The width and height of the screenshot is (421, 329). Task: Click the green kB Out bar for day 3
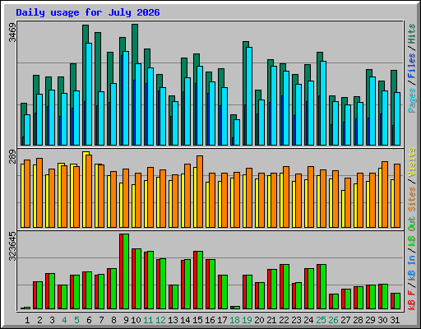point(52,291)
